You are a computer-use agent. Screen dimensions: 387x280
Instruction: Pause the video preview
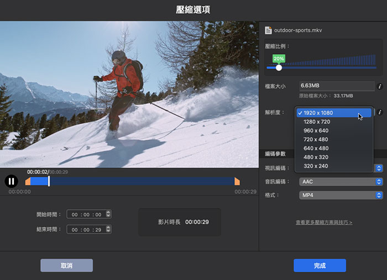click(x=12, y=181)
